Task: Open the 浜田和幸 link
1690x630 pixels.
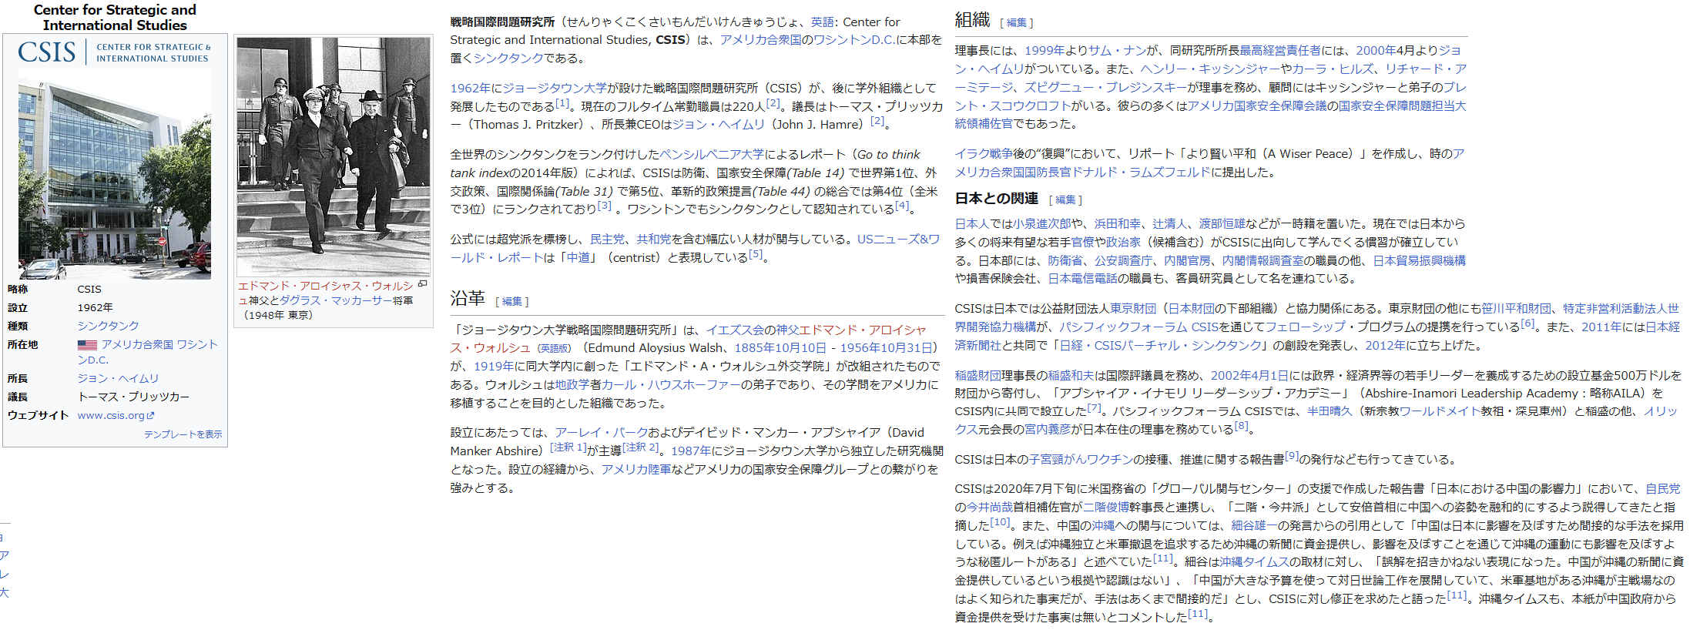Action: [1117, 224]
